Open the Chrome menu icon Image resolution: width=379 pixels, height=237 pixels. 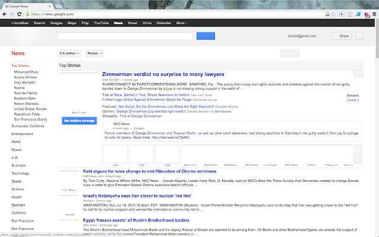tap(373, 13)
